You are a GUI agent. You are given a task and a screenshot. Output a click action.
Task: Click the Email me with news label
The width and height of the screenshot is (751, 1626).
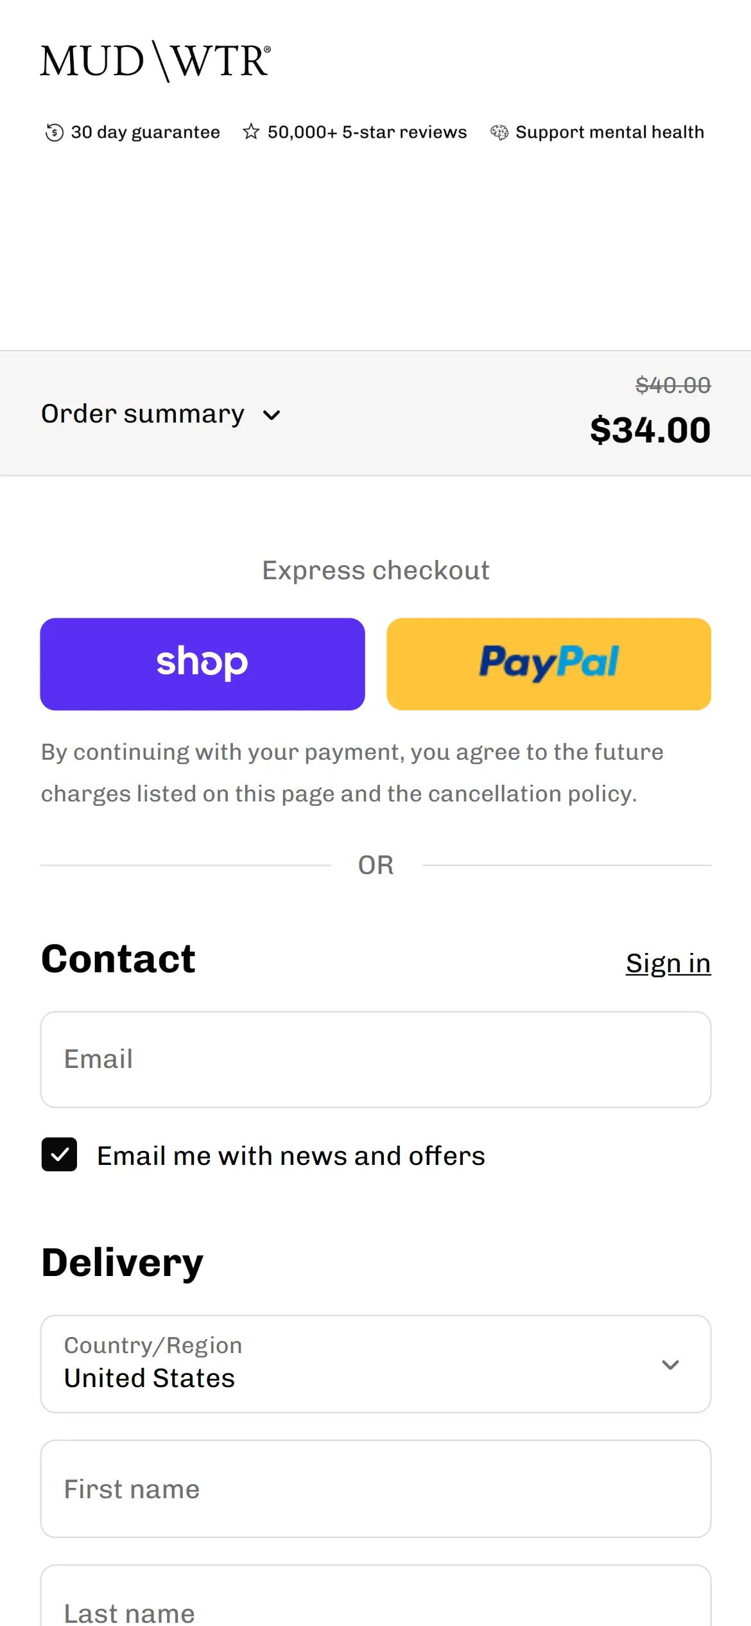click(x=291, y=1156)
